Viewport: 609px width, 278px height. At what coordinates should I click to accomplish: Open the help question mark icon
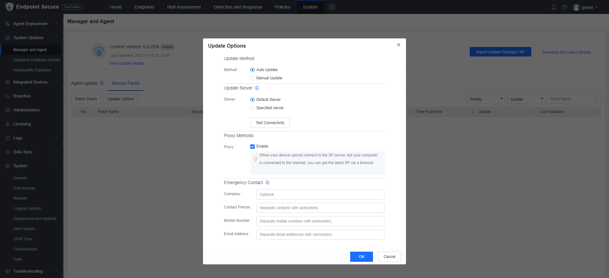pos(565,7)
